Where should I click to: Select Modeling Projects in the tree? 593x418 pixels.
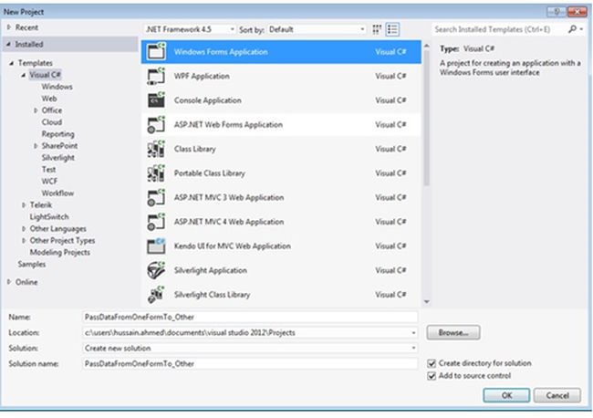point(59,252)
